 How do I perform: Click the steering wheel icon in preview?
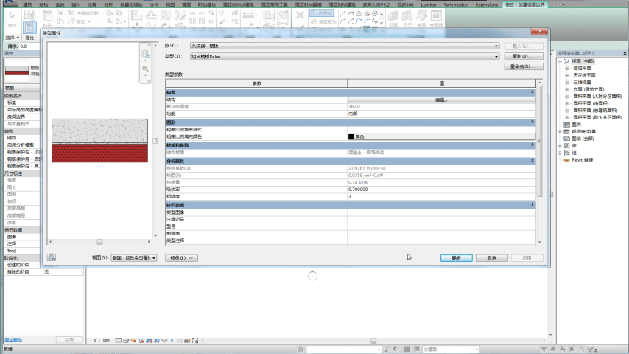(x=145, y=54)
